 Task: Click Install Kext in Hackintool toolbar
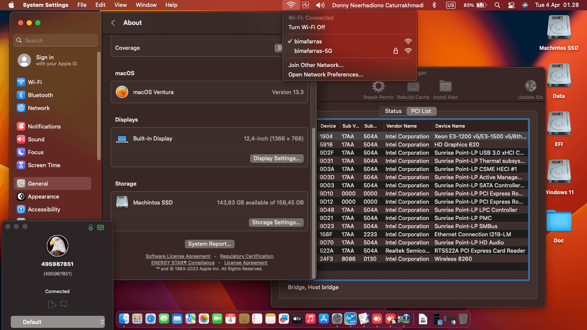(x=446, y=90)
